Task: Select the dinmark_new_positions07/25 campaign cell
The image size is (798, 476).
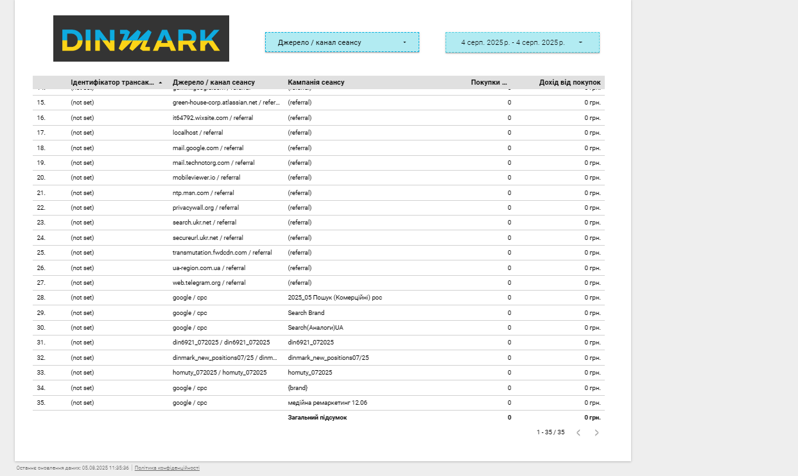Action: (329, 358)
